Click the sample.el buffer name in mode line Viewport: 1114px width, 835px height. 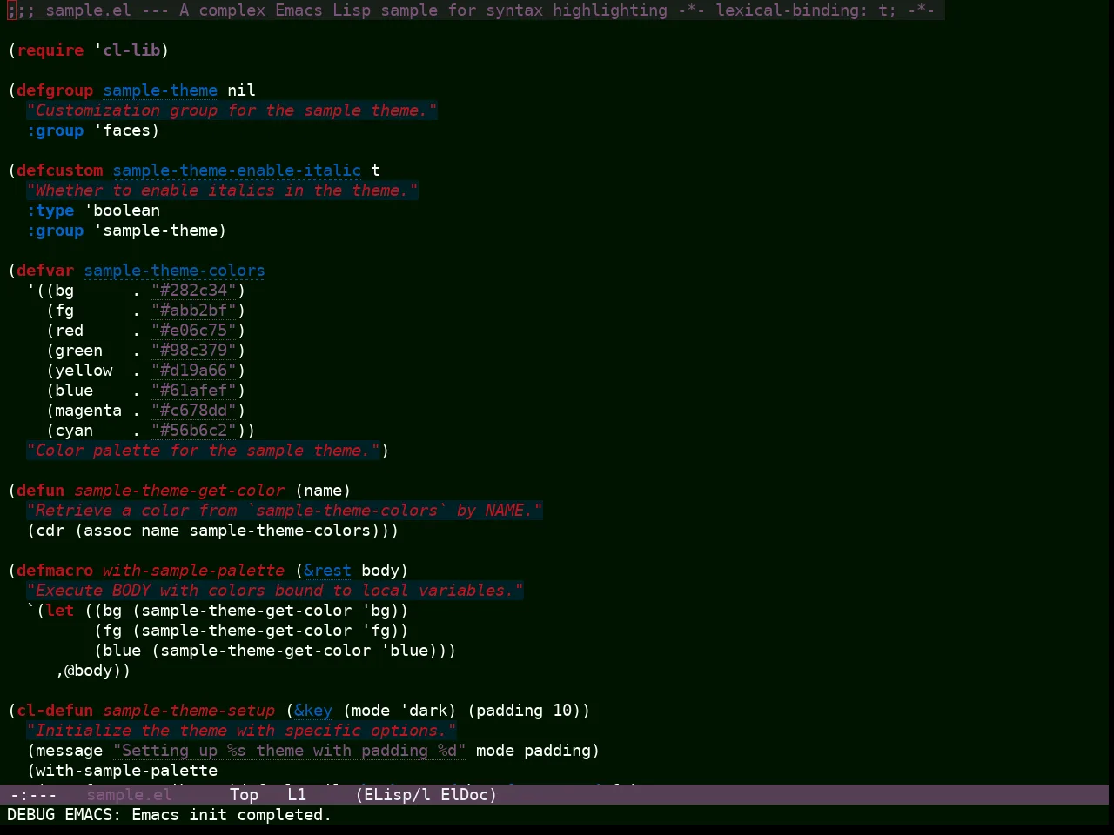coord(129,794)
